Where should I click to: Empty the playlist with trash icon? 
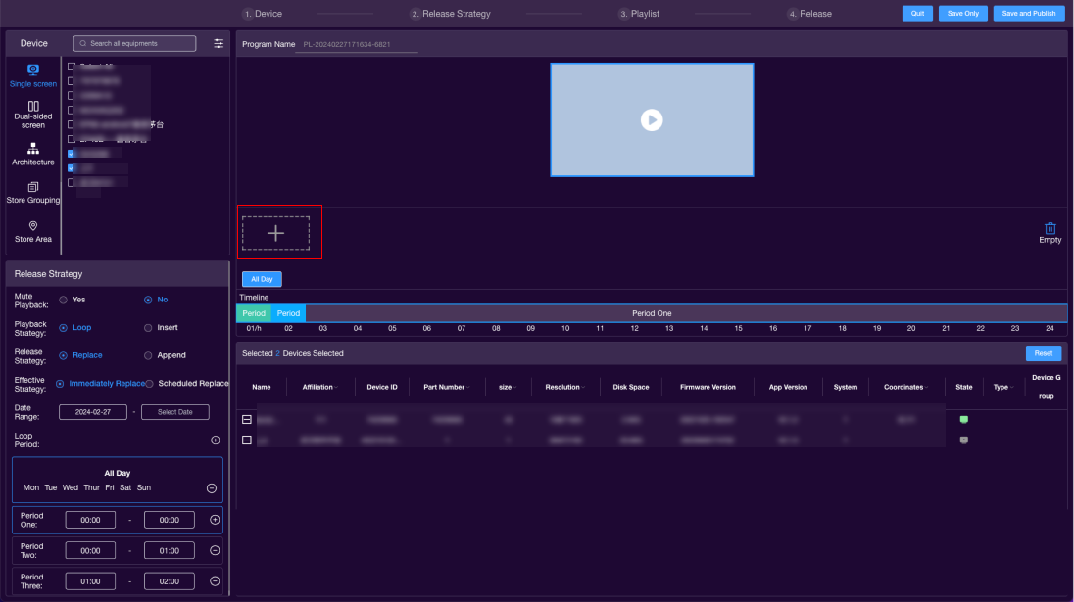coord(1050,232)
